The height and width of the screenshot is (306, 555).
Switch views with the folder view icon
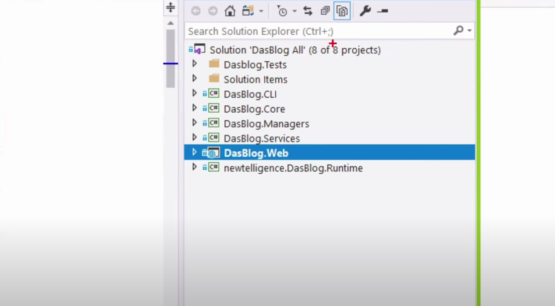click(x=248, y=11)
